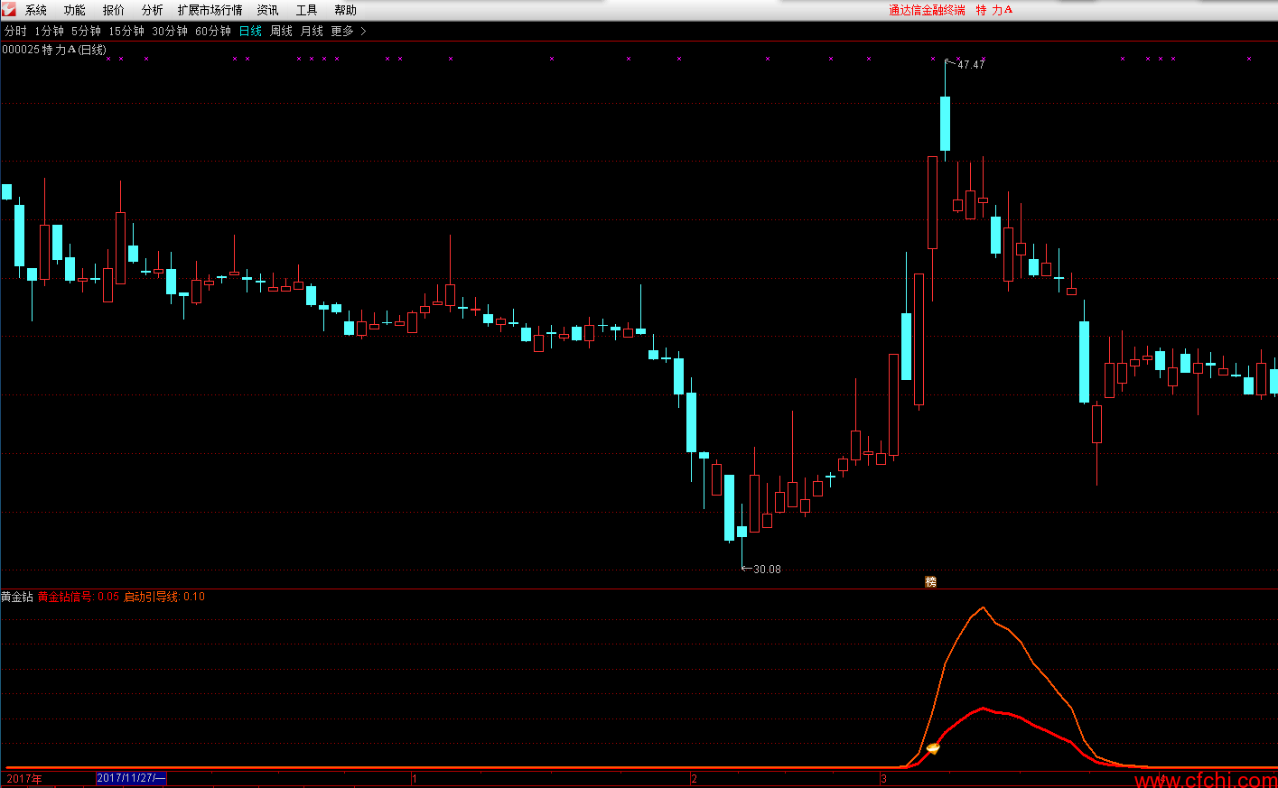Click the Tongdaxin app logo icon
The width and height of the screenshot is (1278, 788).
pos(9,10)
